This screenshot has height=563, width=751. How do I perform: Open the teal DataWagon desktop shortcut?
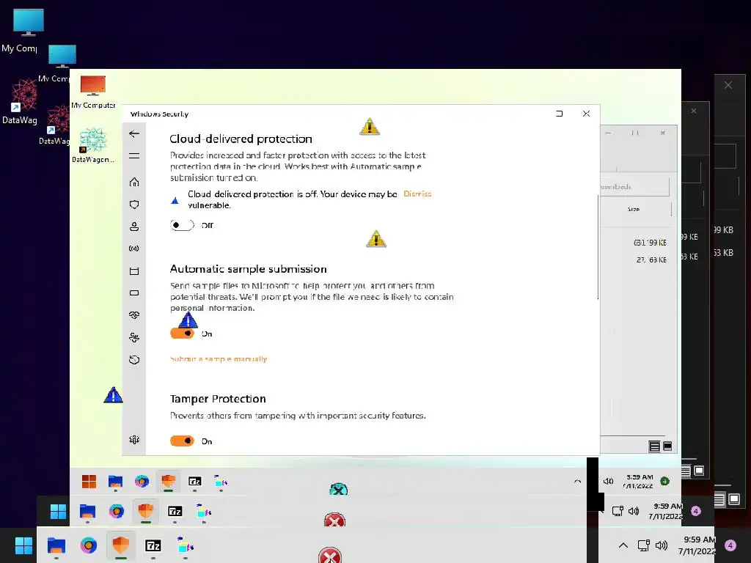[x=93, y=146]
